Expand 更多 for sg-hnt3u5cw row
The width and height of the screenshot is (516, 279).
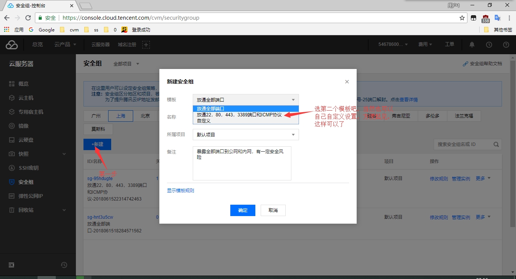pyautogui.click(x=483, y=217)
